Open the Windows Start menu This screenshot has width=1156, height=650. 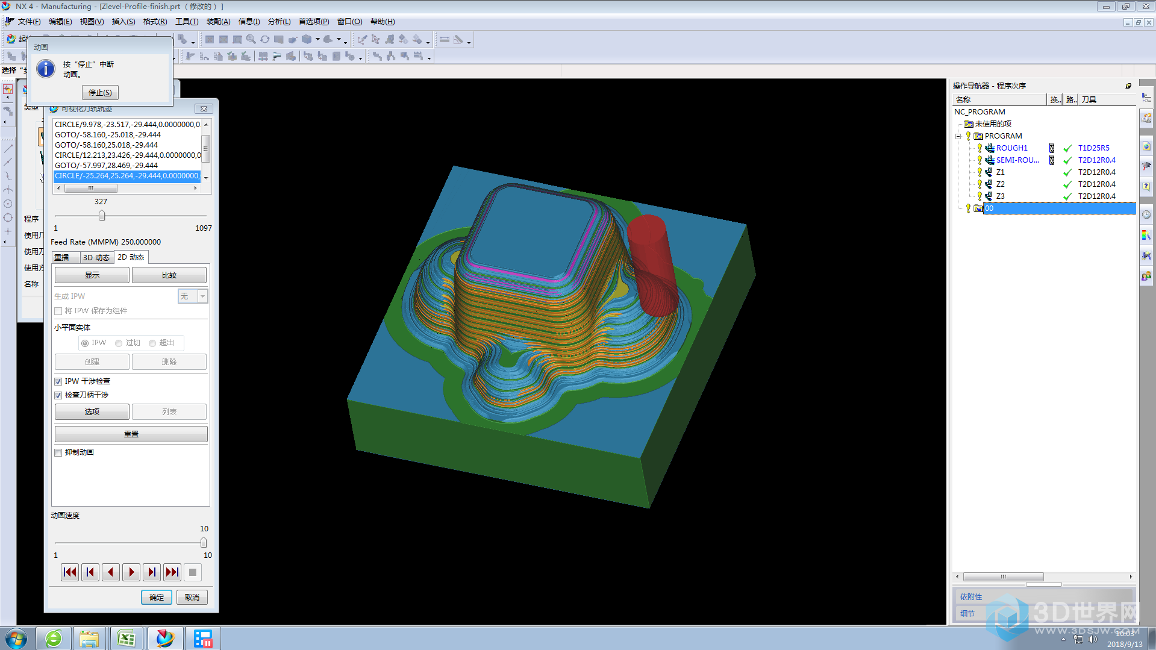coord(16,639)
